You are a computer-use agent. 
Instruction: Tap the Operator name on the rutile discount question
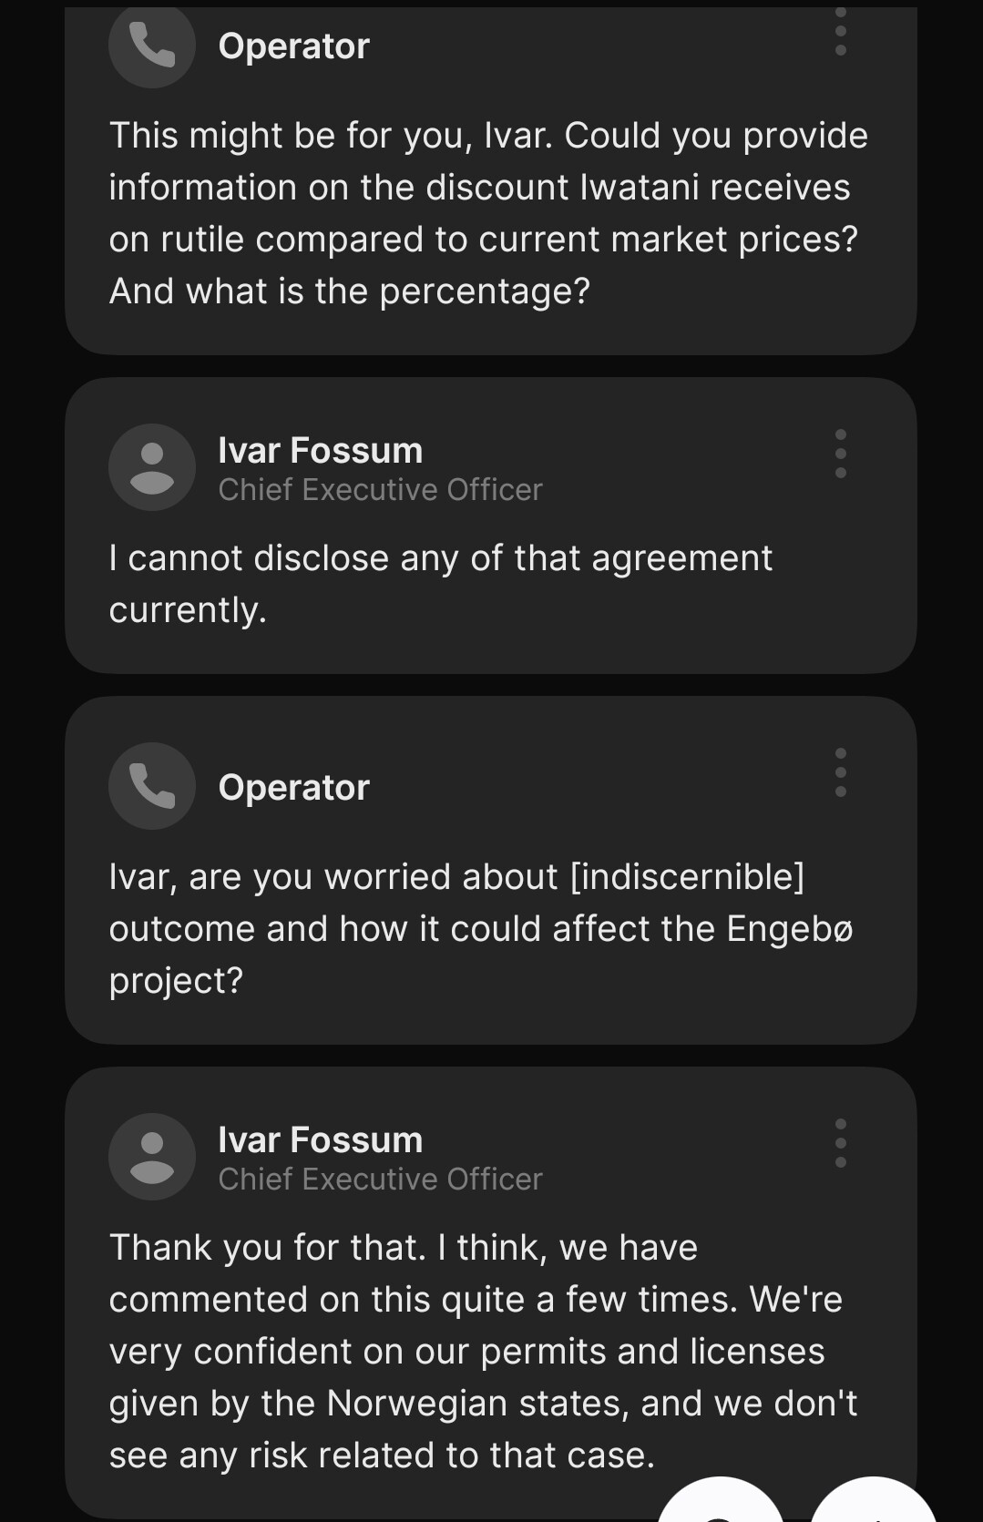[x=294, y=46]
